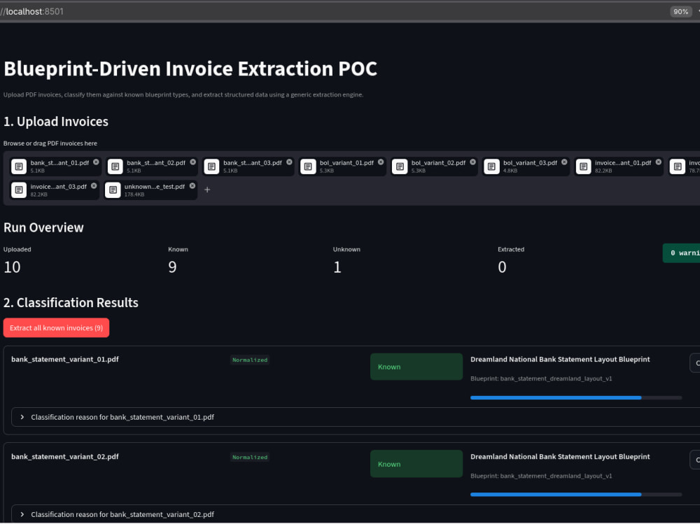
Task: Click Normalized tag for bank_statement_variant_02.pdf
Action: [250, 457]
